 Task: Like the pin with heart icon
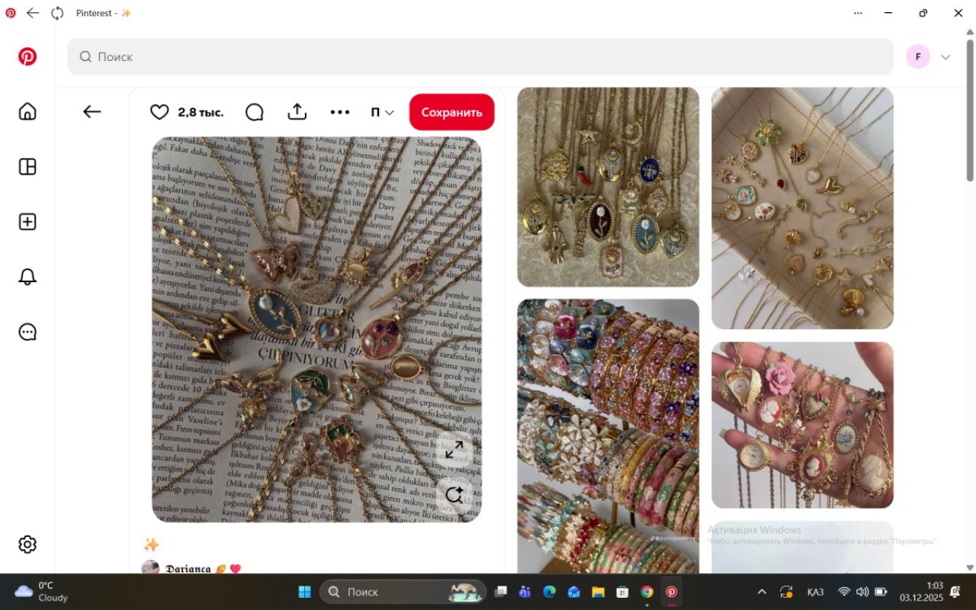(x=159, y=112)
